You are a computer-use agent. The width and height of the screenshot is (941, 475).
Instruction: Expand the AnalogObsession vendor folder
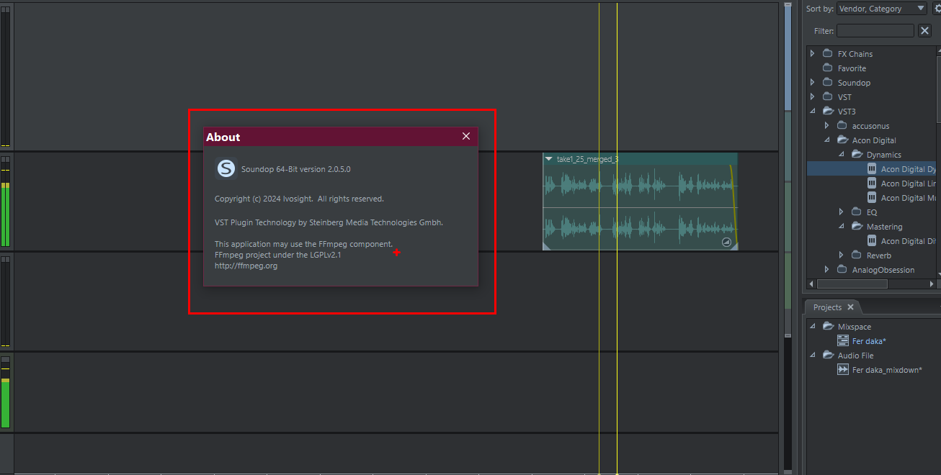pyautogui.click(x=827, y=270)
